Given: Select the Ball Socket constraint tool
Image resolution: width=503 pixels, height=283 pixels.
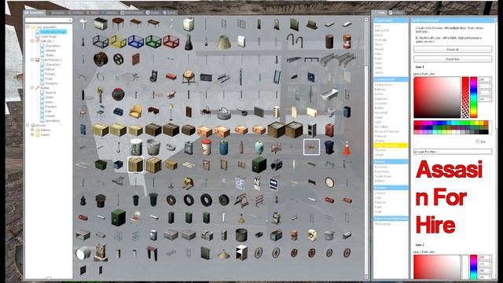Looking at the screenshot, I should coord(382,30).
